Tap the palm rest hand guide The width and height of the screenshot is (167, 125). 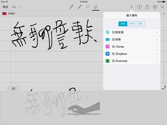point(83,108)
